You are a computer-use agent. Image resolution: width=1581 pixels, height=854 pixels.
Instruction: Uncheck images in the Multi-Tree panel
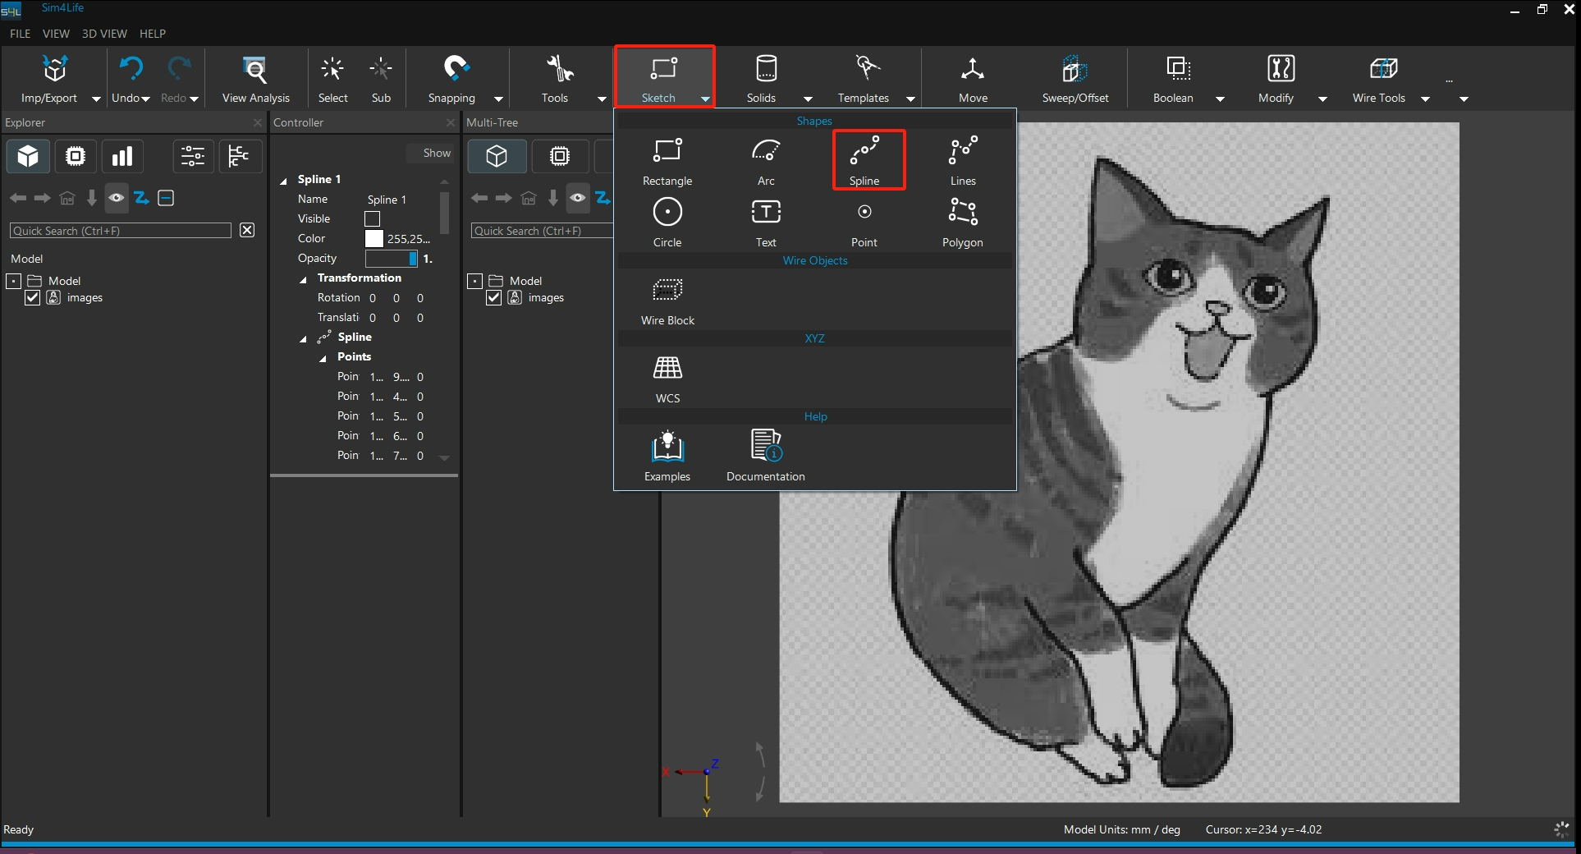click(x=494, y=298)
